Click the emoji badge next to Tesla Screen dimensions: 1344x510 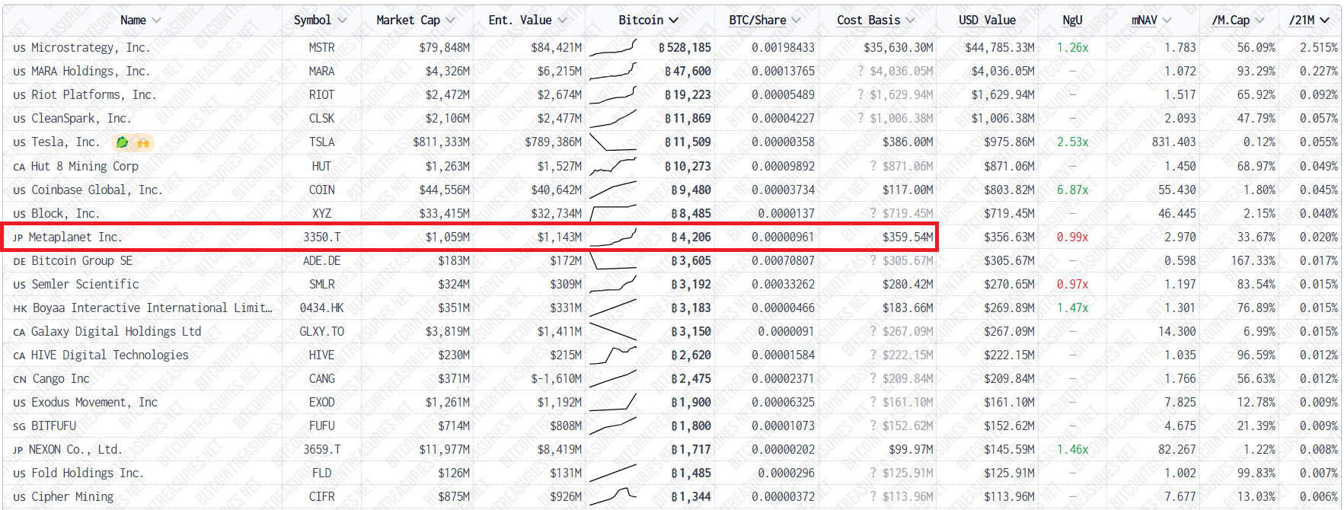click(132, 142)
